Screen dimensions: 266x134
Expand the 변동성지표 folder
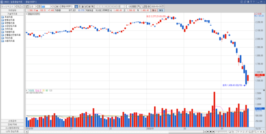coord(8,20)
